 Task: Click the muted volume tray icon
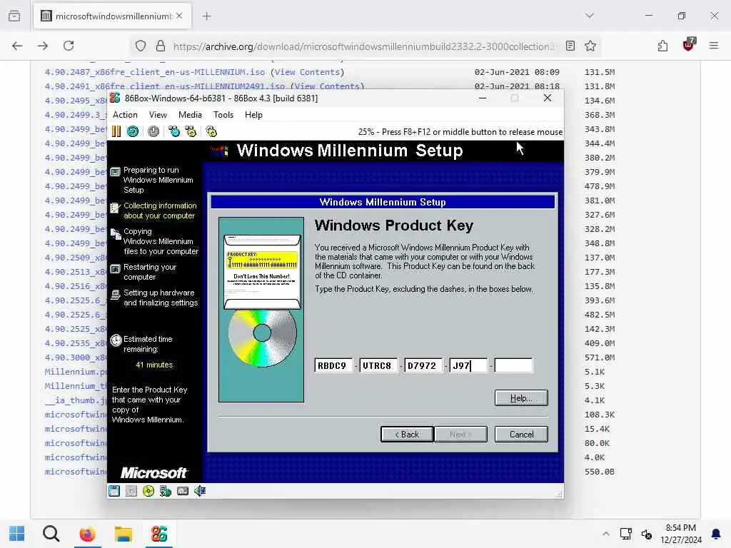[647, 534]
